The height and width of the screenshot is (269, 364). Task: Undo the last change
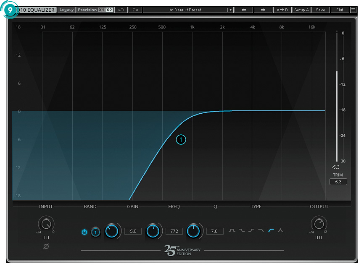click(x=121, y=10)
